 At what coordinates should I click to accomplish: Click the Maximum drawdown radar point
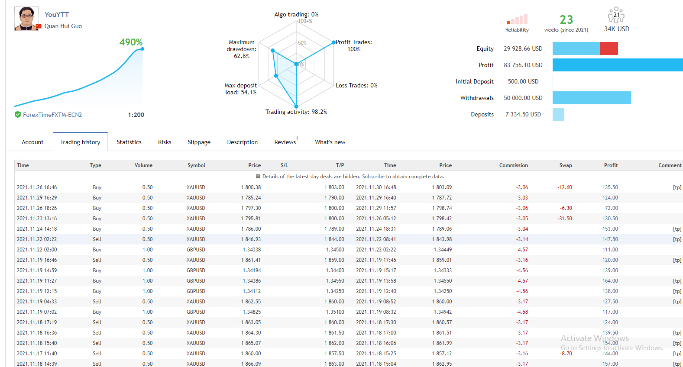(273, 51)
